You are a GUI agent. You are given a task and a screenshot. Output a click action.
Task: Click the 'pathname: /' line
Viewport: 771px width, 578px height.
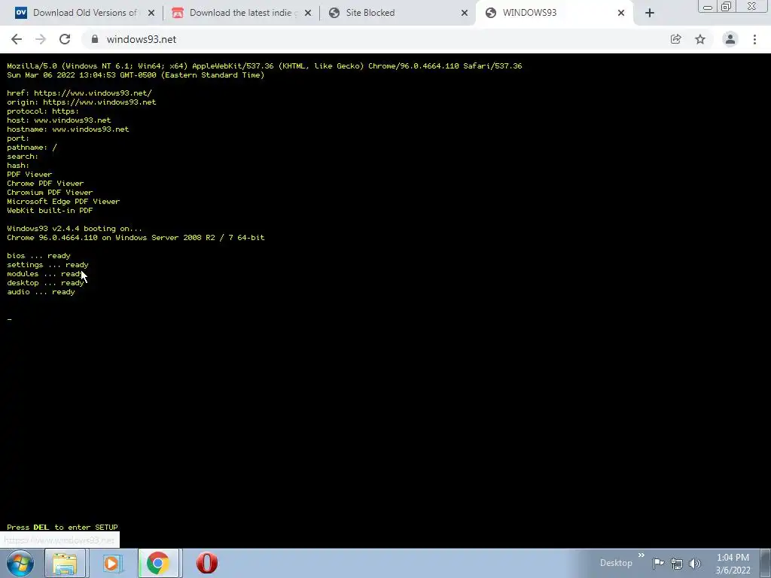click(32, 148)
